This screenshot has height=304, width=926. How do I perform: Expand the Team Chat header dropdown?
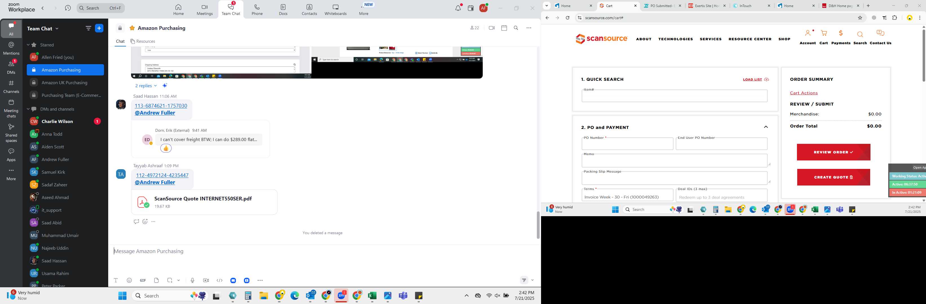tap(57, 29)
